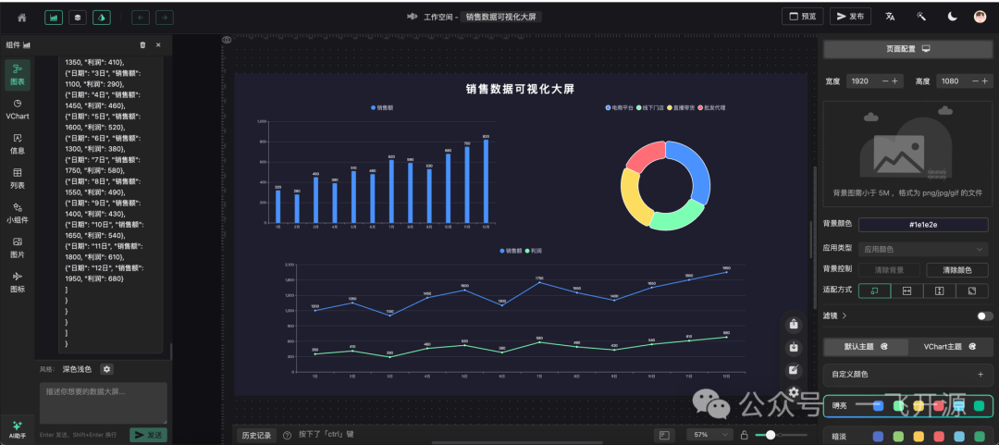Click the import download floating icon
999x445 pixels.
point(794,348)
